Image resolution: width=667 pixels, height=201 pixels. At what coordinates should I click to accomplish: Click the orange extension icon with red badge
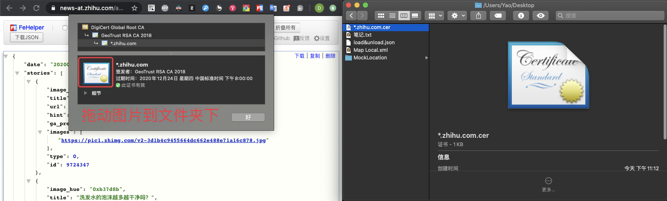pyautogui.click(x=287, y=8)
